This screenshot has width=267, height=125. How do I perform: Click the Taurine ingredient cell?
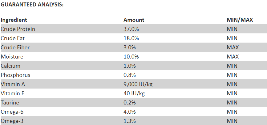[10, 103]
